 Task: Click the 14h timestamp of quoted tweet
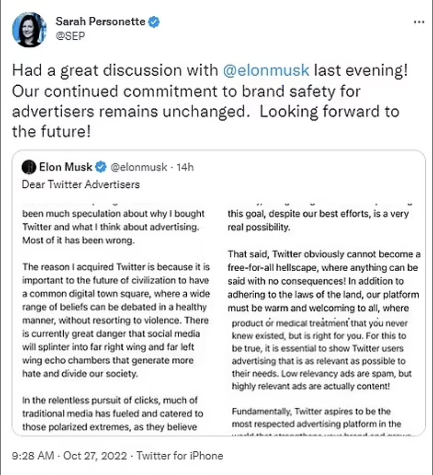pos(185,167)
